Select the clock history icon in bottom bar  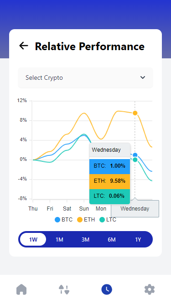click(107, 289)
